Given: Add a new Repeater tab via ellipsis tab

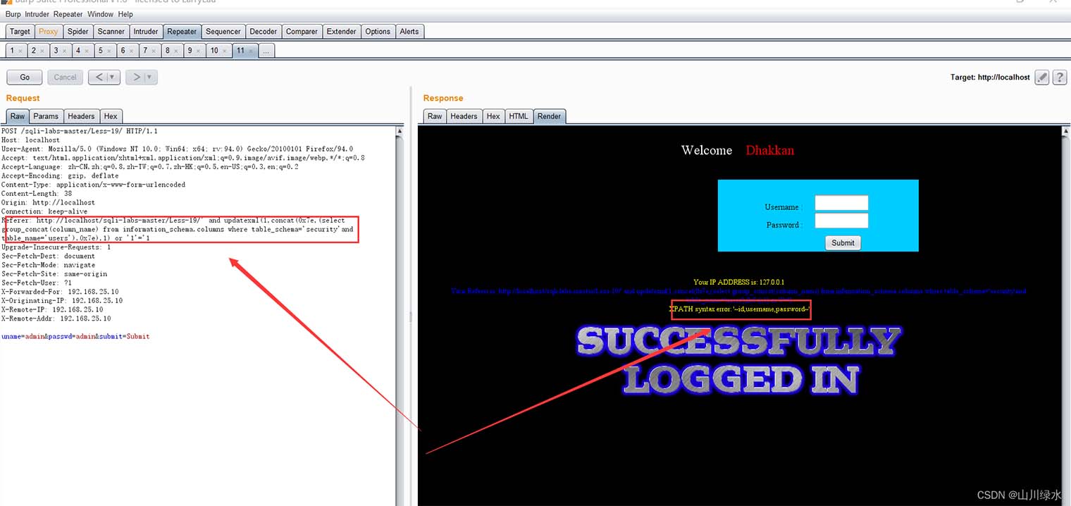Looking at the screenshot, I should (x=266, y=51).
